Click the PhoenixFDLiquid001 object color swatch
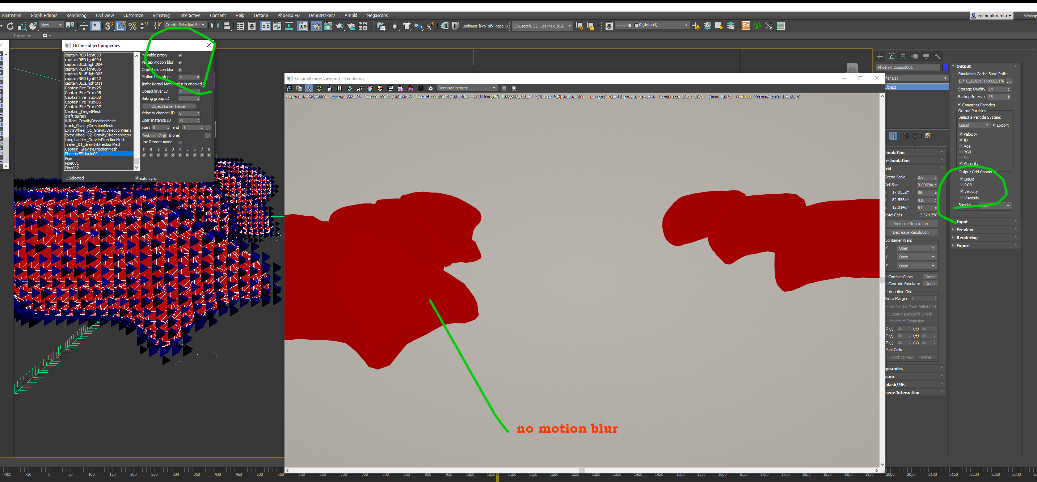Viewport: 1037px width, 482px height. pyautogui.click(x=945, y=67)
